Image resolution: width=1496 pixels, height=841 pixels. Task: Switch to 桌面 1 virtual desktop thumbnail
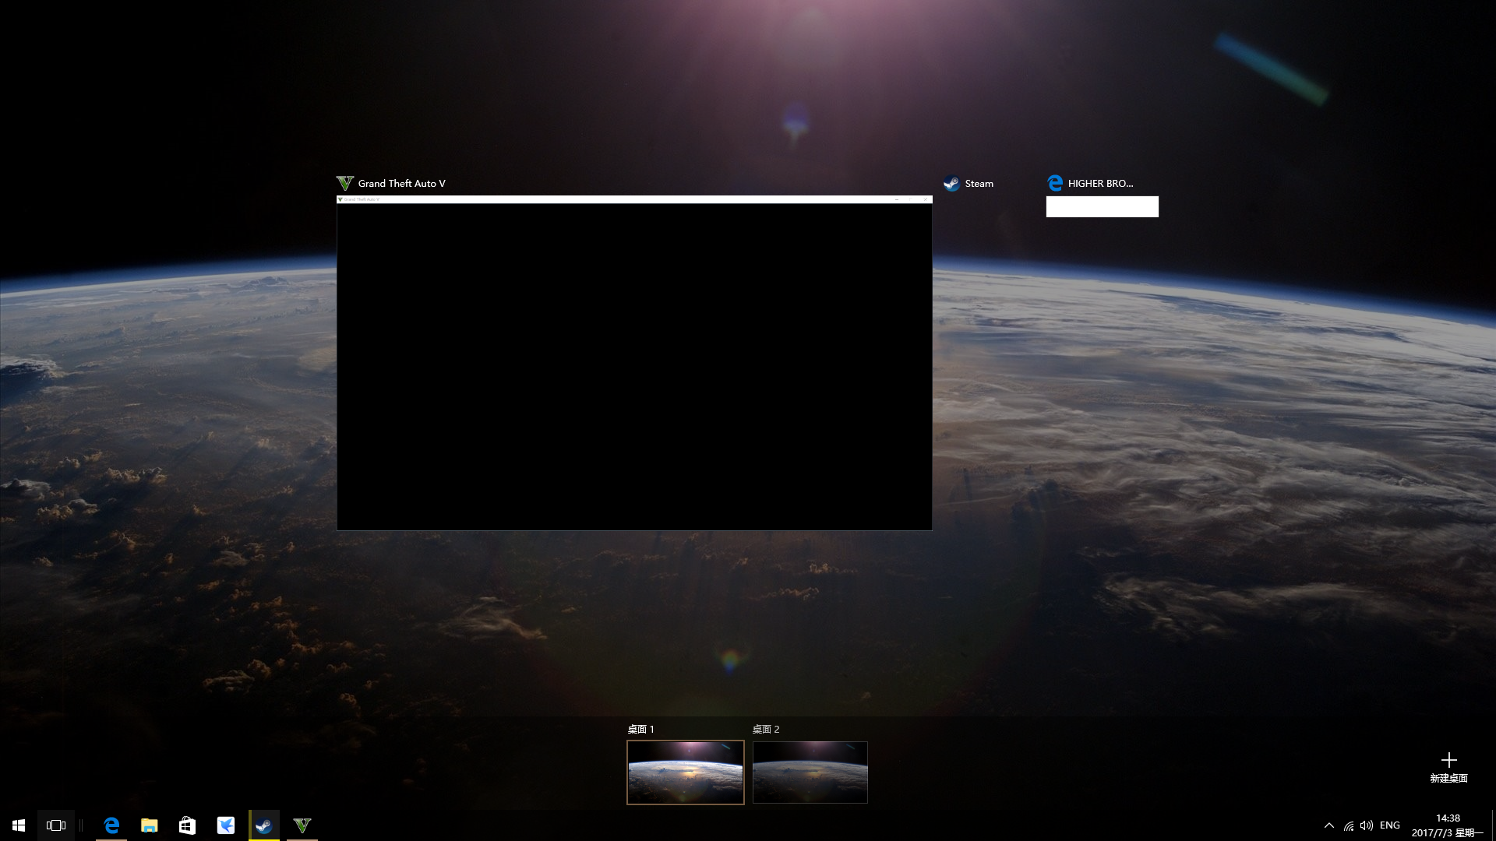click(686, 772)
